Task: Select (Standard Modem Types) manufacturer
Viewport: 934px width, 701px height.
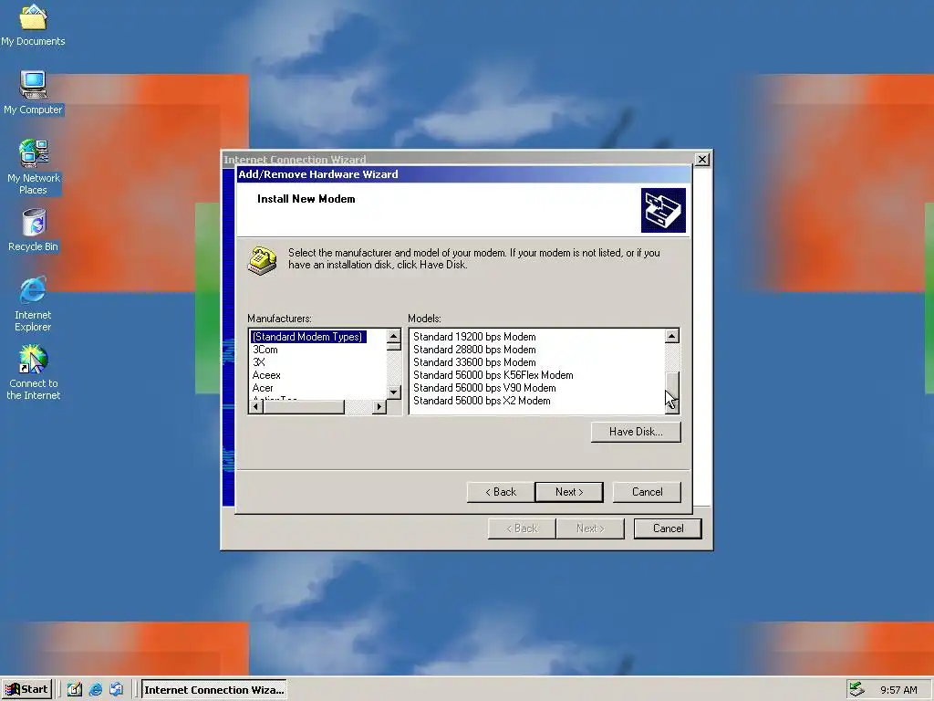Action: [x=307, y=337]
